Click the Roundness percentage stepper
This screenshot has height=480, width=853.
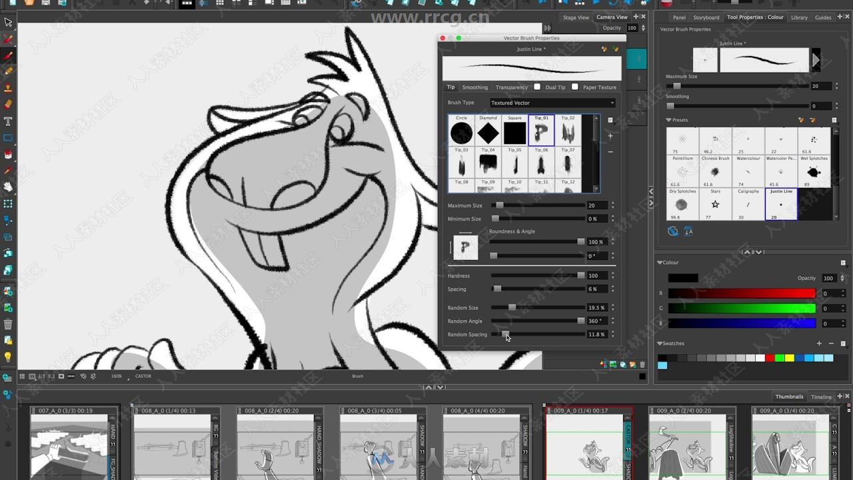(612, 242)
